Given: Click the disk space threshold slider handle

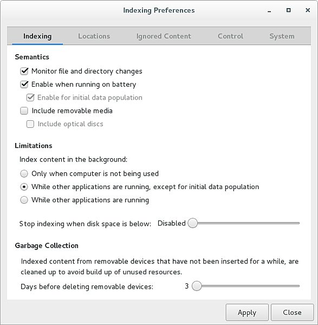Looking at the screenshot, I should coord(192,223).
